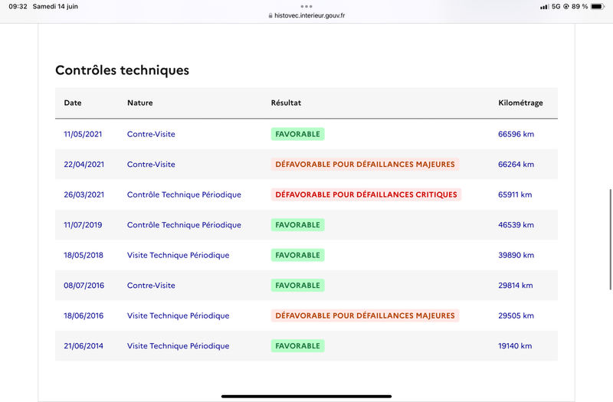Viewport: 613px width, 402px height.
Task: Tap the three-dot multitasking icon
Action: coord(306,6)
